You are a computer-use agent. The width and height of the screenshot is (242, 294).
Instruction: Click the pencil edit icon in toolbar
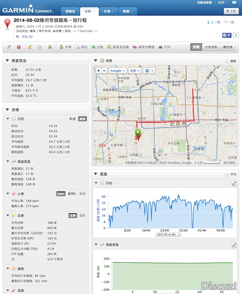(9, 47)
